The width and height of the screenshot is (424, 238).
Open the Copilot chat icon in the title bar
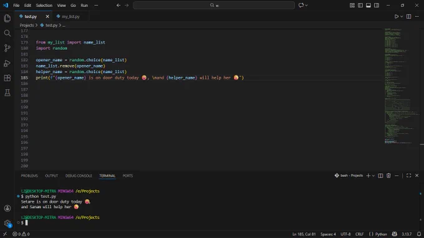301,6
